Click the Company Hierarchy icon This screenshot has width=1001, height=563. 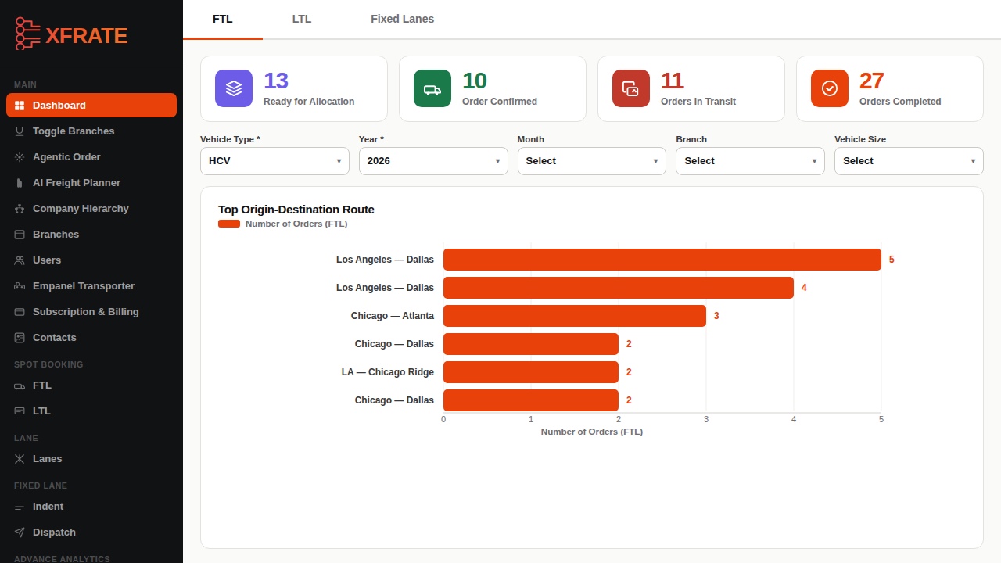point(21,208)
